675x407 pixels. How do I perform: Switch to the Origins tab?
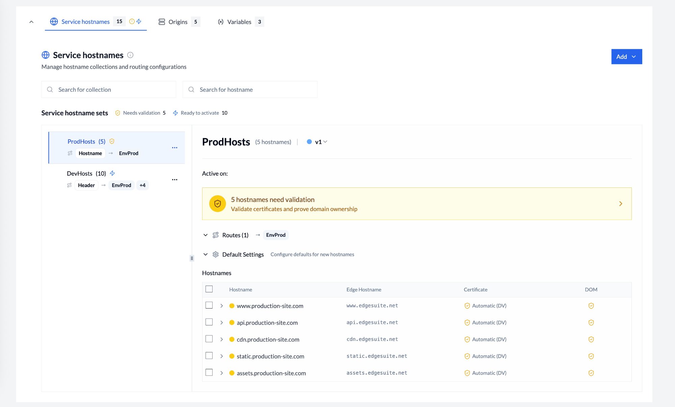click(x=178, y=22)
